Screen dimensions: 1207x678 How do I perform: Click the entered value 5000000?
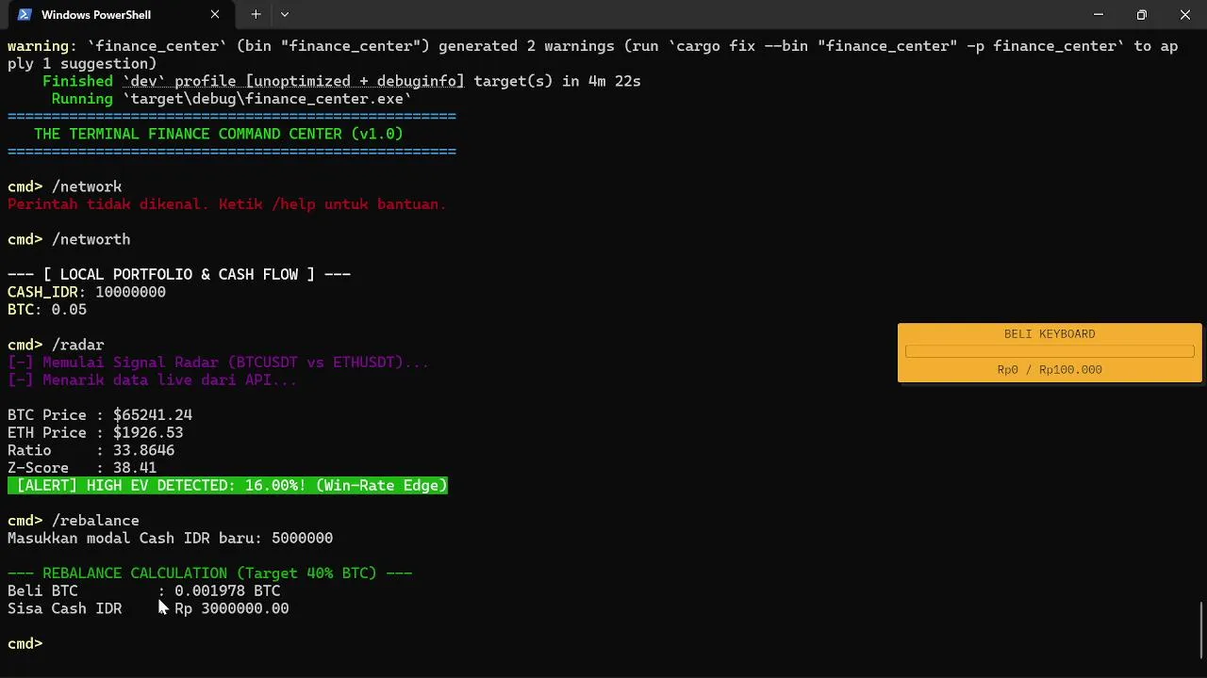tap(302, 539)
